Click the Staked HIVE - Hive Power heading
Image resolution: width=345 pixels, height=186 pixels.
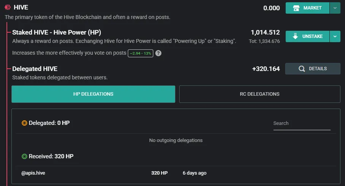click(57, 33)
